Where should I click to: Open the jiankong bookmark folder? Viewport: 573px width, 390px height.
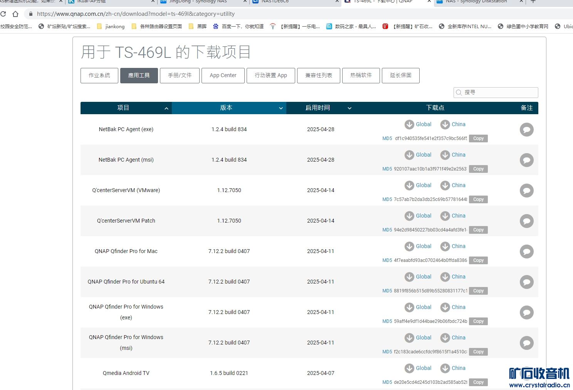click(x=111, y=27)
